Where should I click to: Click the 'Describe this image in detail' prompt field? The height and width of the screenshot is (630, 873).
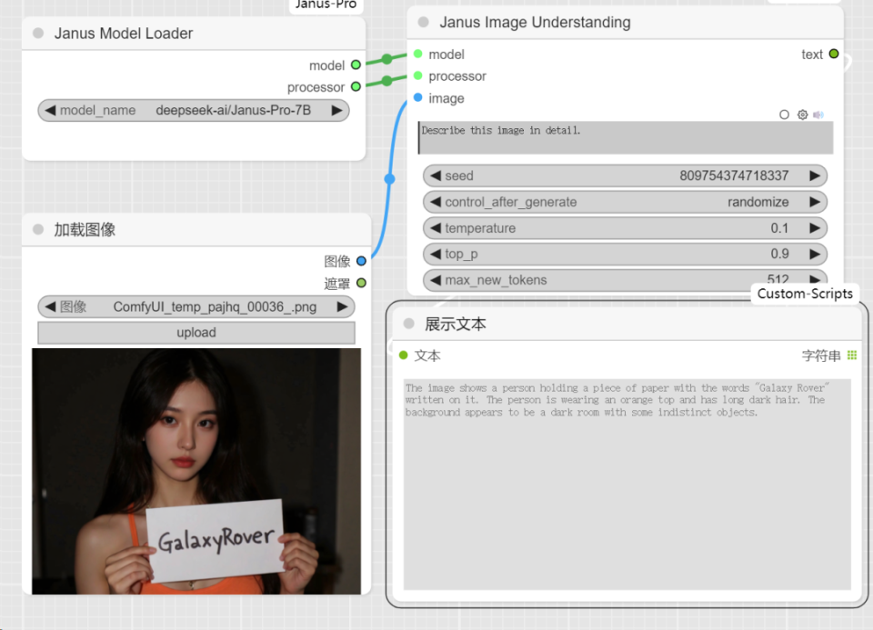pos(625,137)
